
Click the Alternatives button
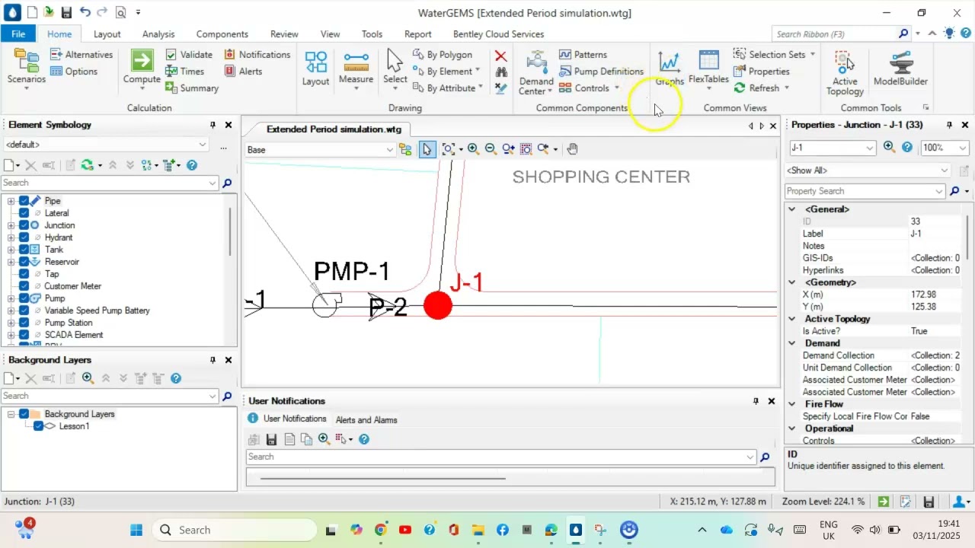click(82, 55)
